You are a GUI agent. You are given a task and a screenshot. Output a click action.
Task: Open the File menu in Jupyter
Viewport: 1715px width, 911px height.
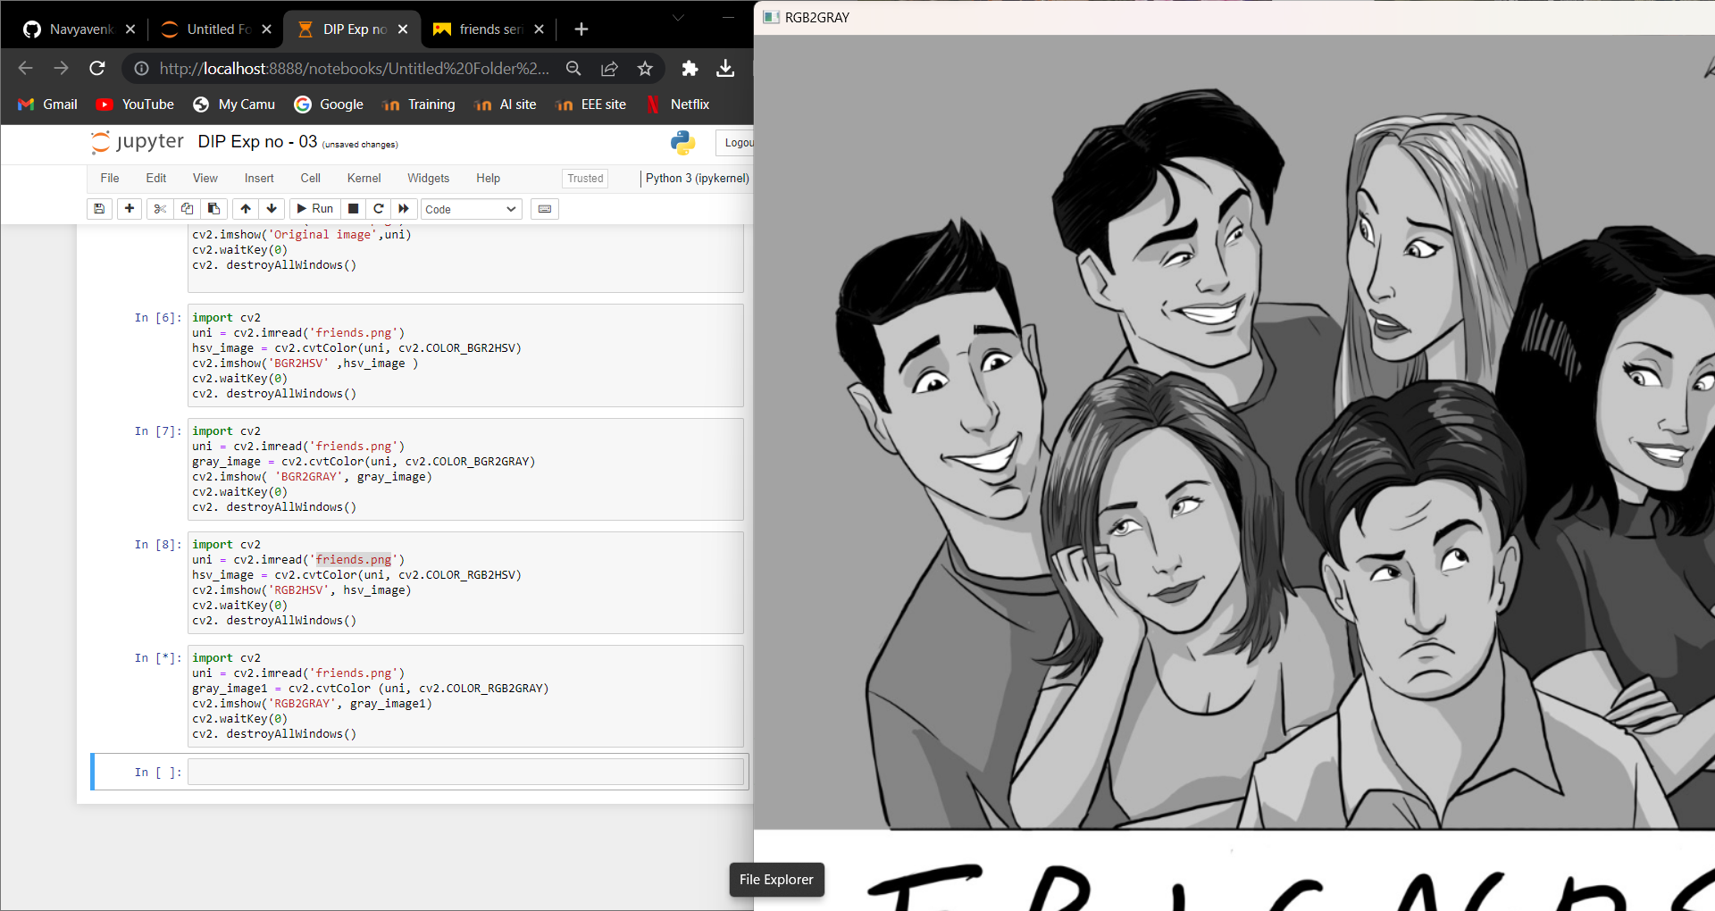point(110,179)
